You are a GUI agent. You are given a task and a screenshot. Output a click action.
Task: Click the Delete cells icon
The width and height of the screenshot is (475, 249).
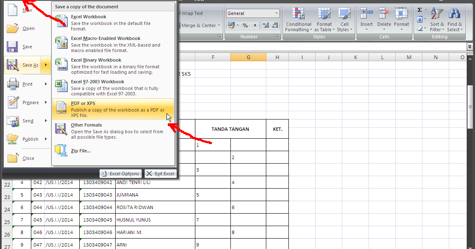pyautogui.click(x=384, y=14)
